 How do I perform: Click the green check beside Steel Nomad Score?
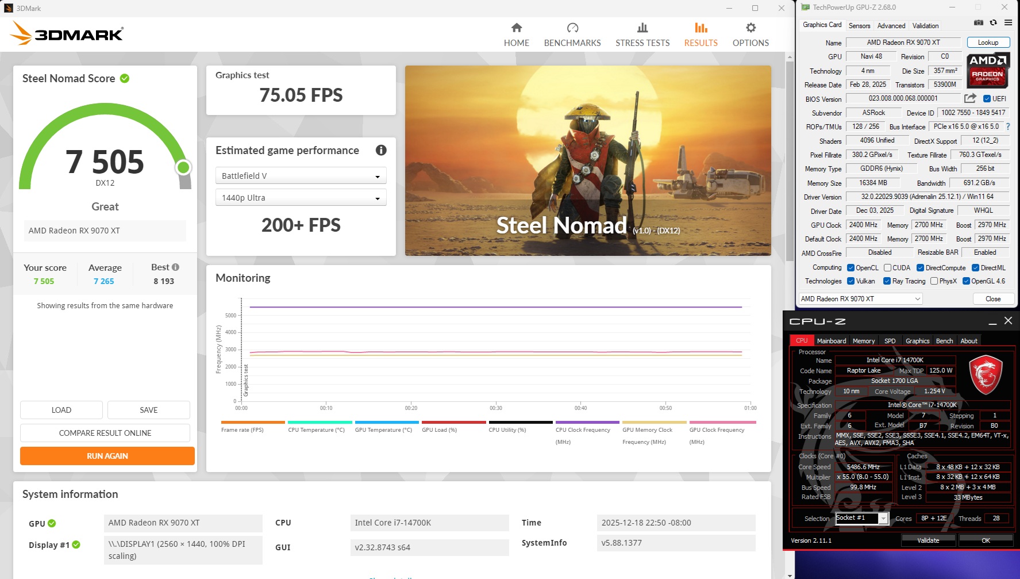pyautogui.click(x=125, y=78)
